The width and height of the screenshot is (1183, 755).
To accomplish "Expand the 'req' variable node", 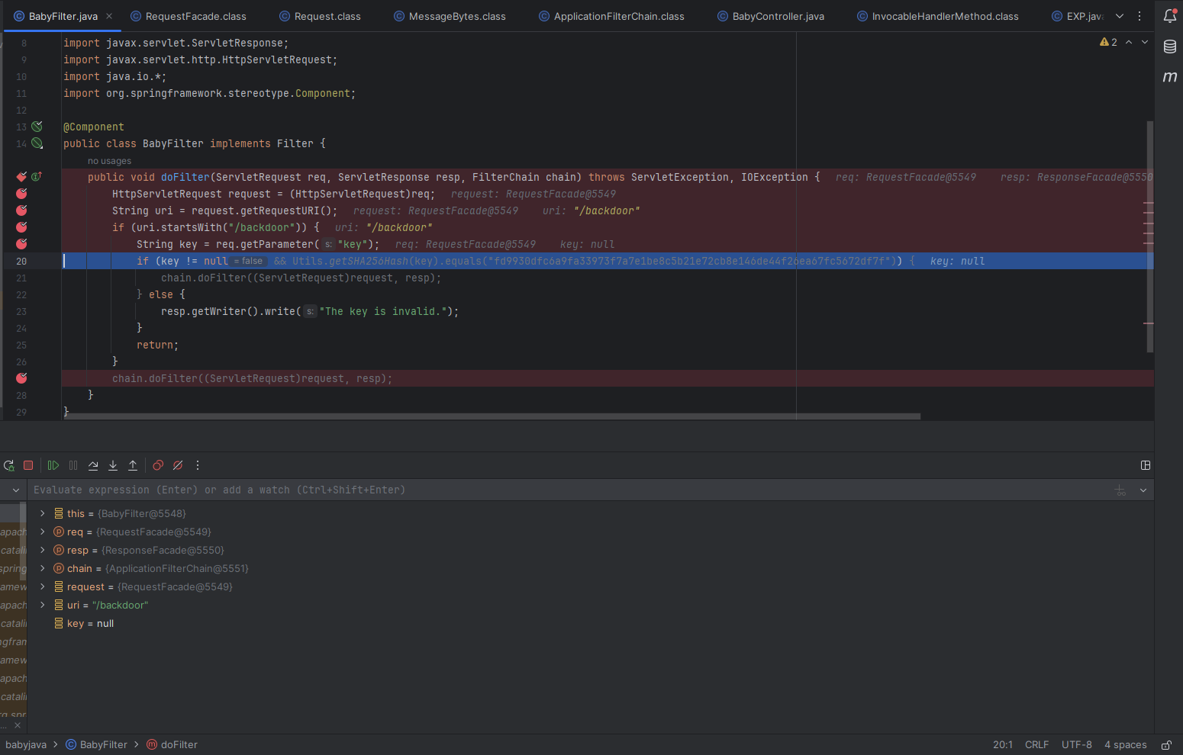I will 42,532.
